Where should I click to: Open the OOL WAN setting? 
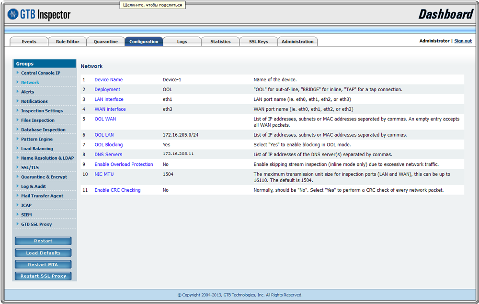click(x=105, y=119)
